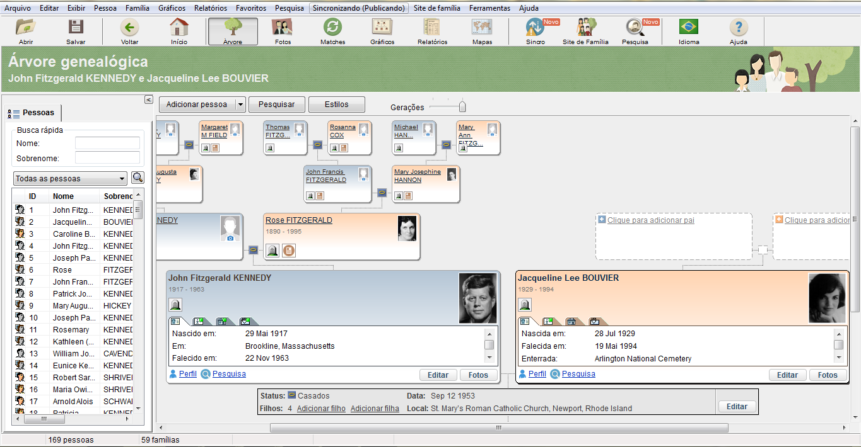The height and width of the screenshot is (447, 861).
Task: Collapse the Pessoas side panel
Action: [148, 99]
